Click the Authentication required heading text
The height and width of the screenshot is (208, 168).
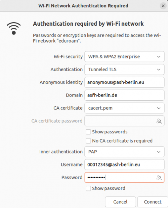pyautogui.click(x=88, y=24)
